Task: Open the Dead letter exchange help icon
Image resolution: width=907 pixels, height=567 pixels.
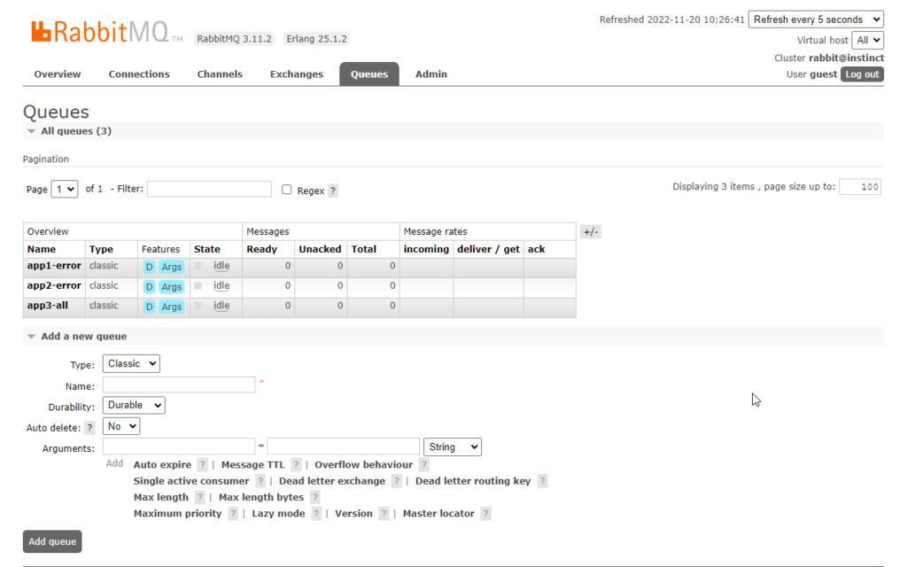Action: pos(396,480)
